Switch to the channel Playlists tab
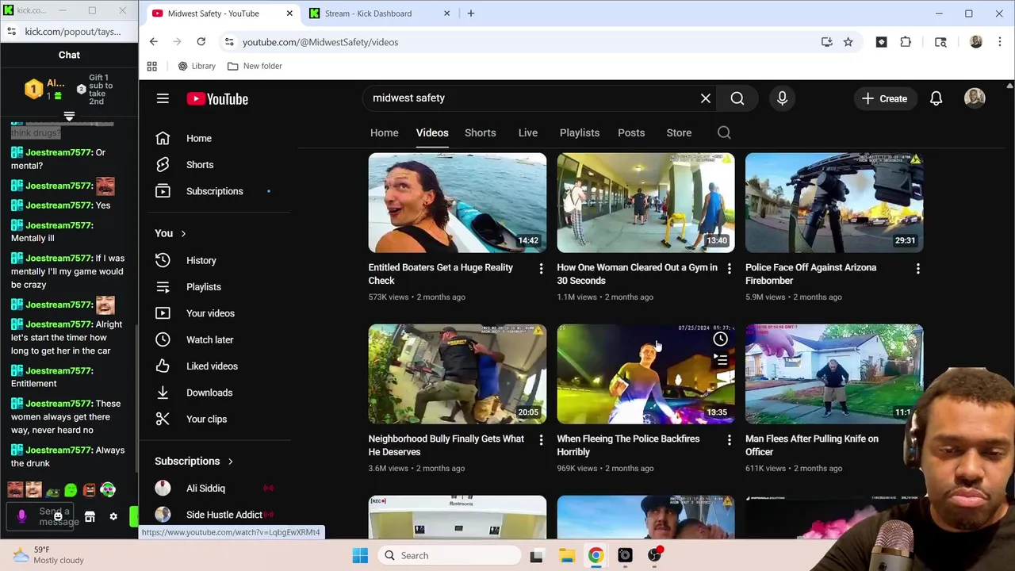The height and width of the screenshot is (571, 1015). point(580,132)
